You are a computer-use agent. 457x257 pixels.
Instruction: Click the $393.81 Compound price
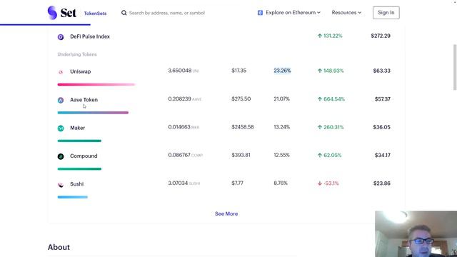pyautogui.click(x=241, y=155)
